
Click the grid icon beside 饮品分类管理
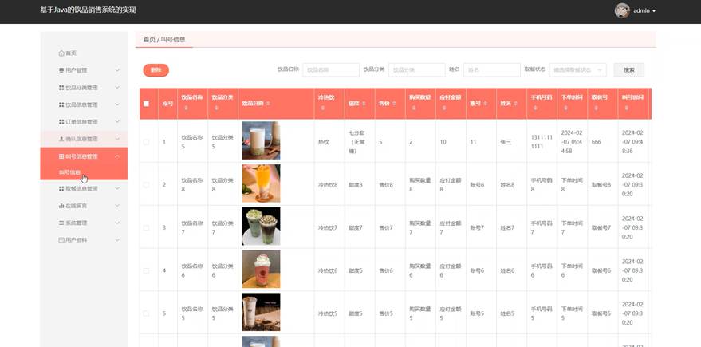point(61,88)
